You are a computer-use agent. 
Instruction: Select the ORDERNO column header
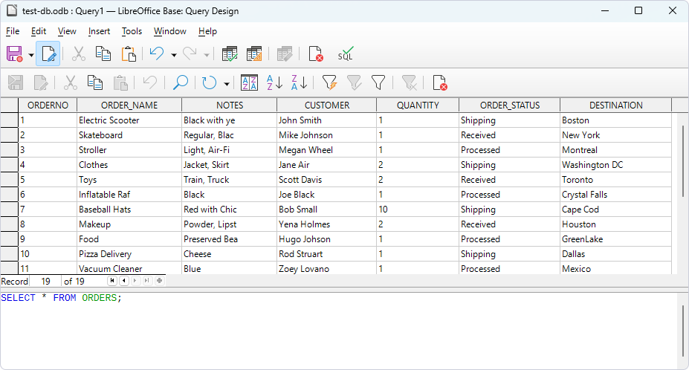pyautogui.click(x=48, y=106)
